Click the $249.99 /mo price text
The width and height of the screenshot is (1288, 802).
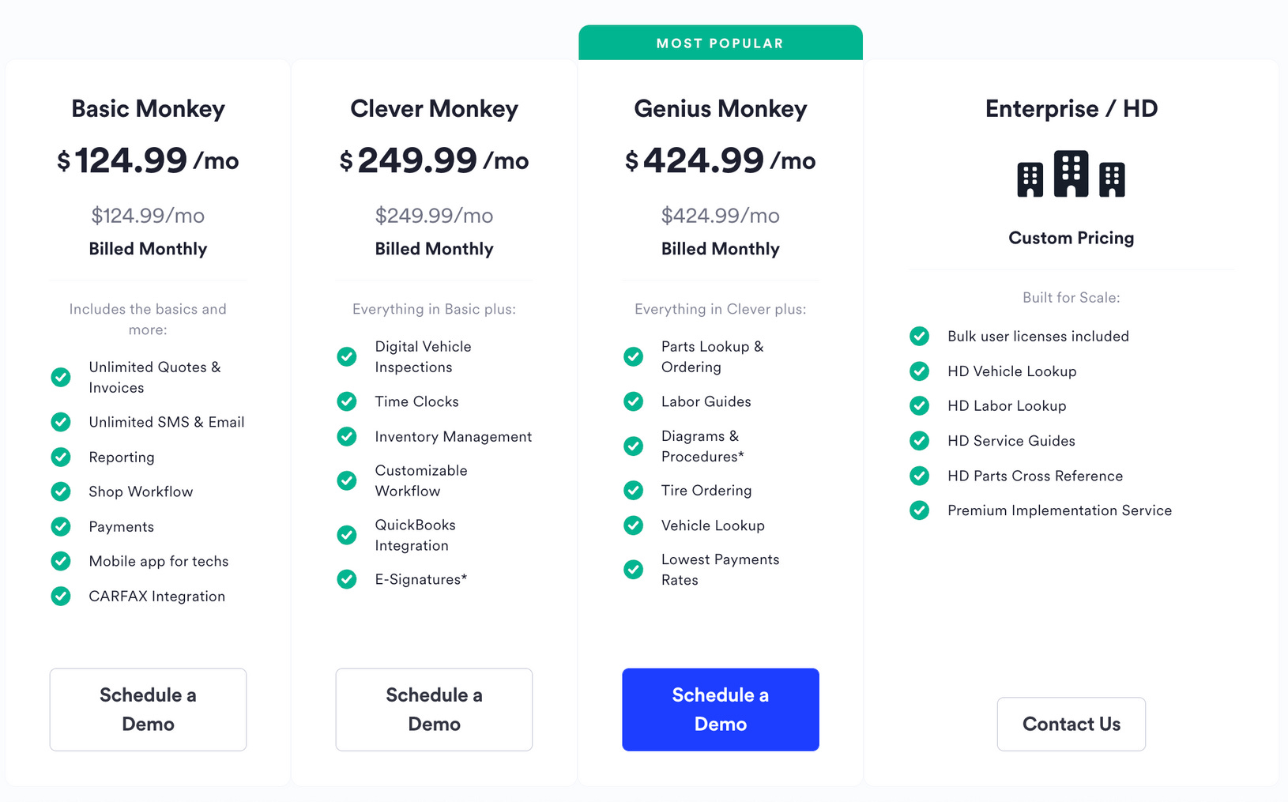[434, 160]
